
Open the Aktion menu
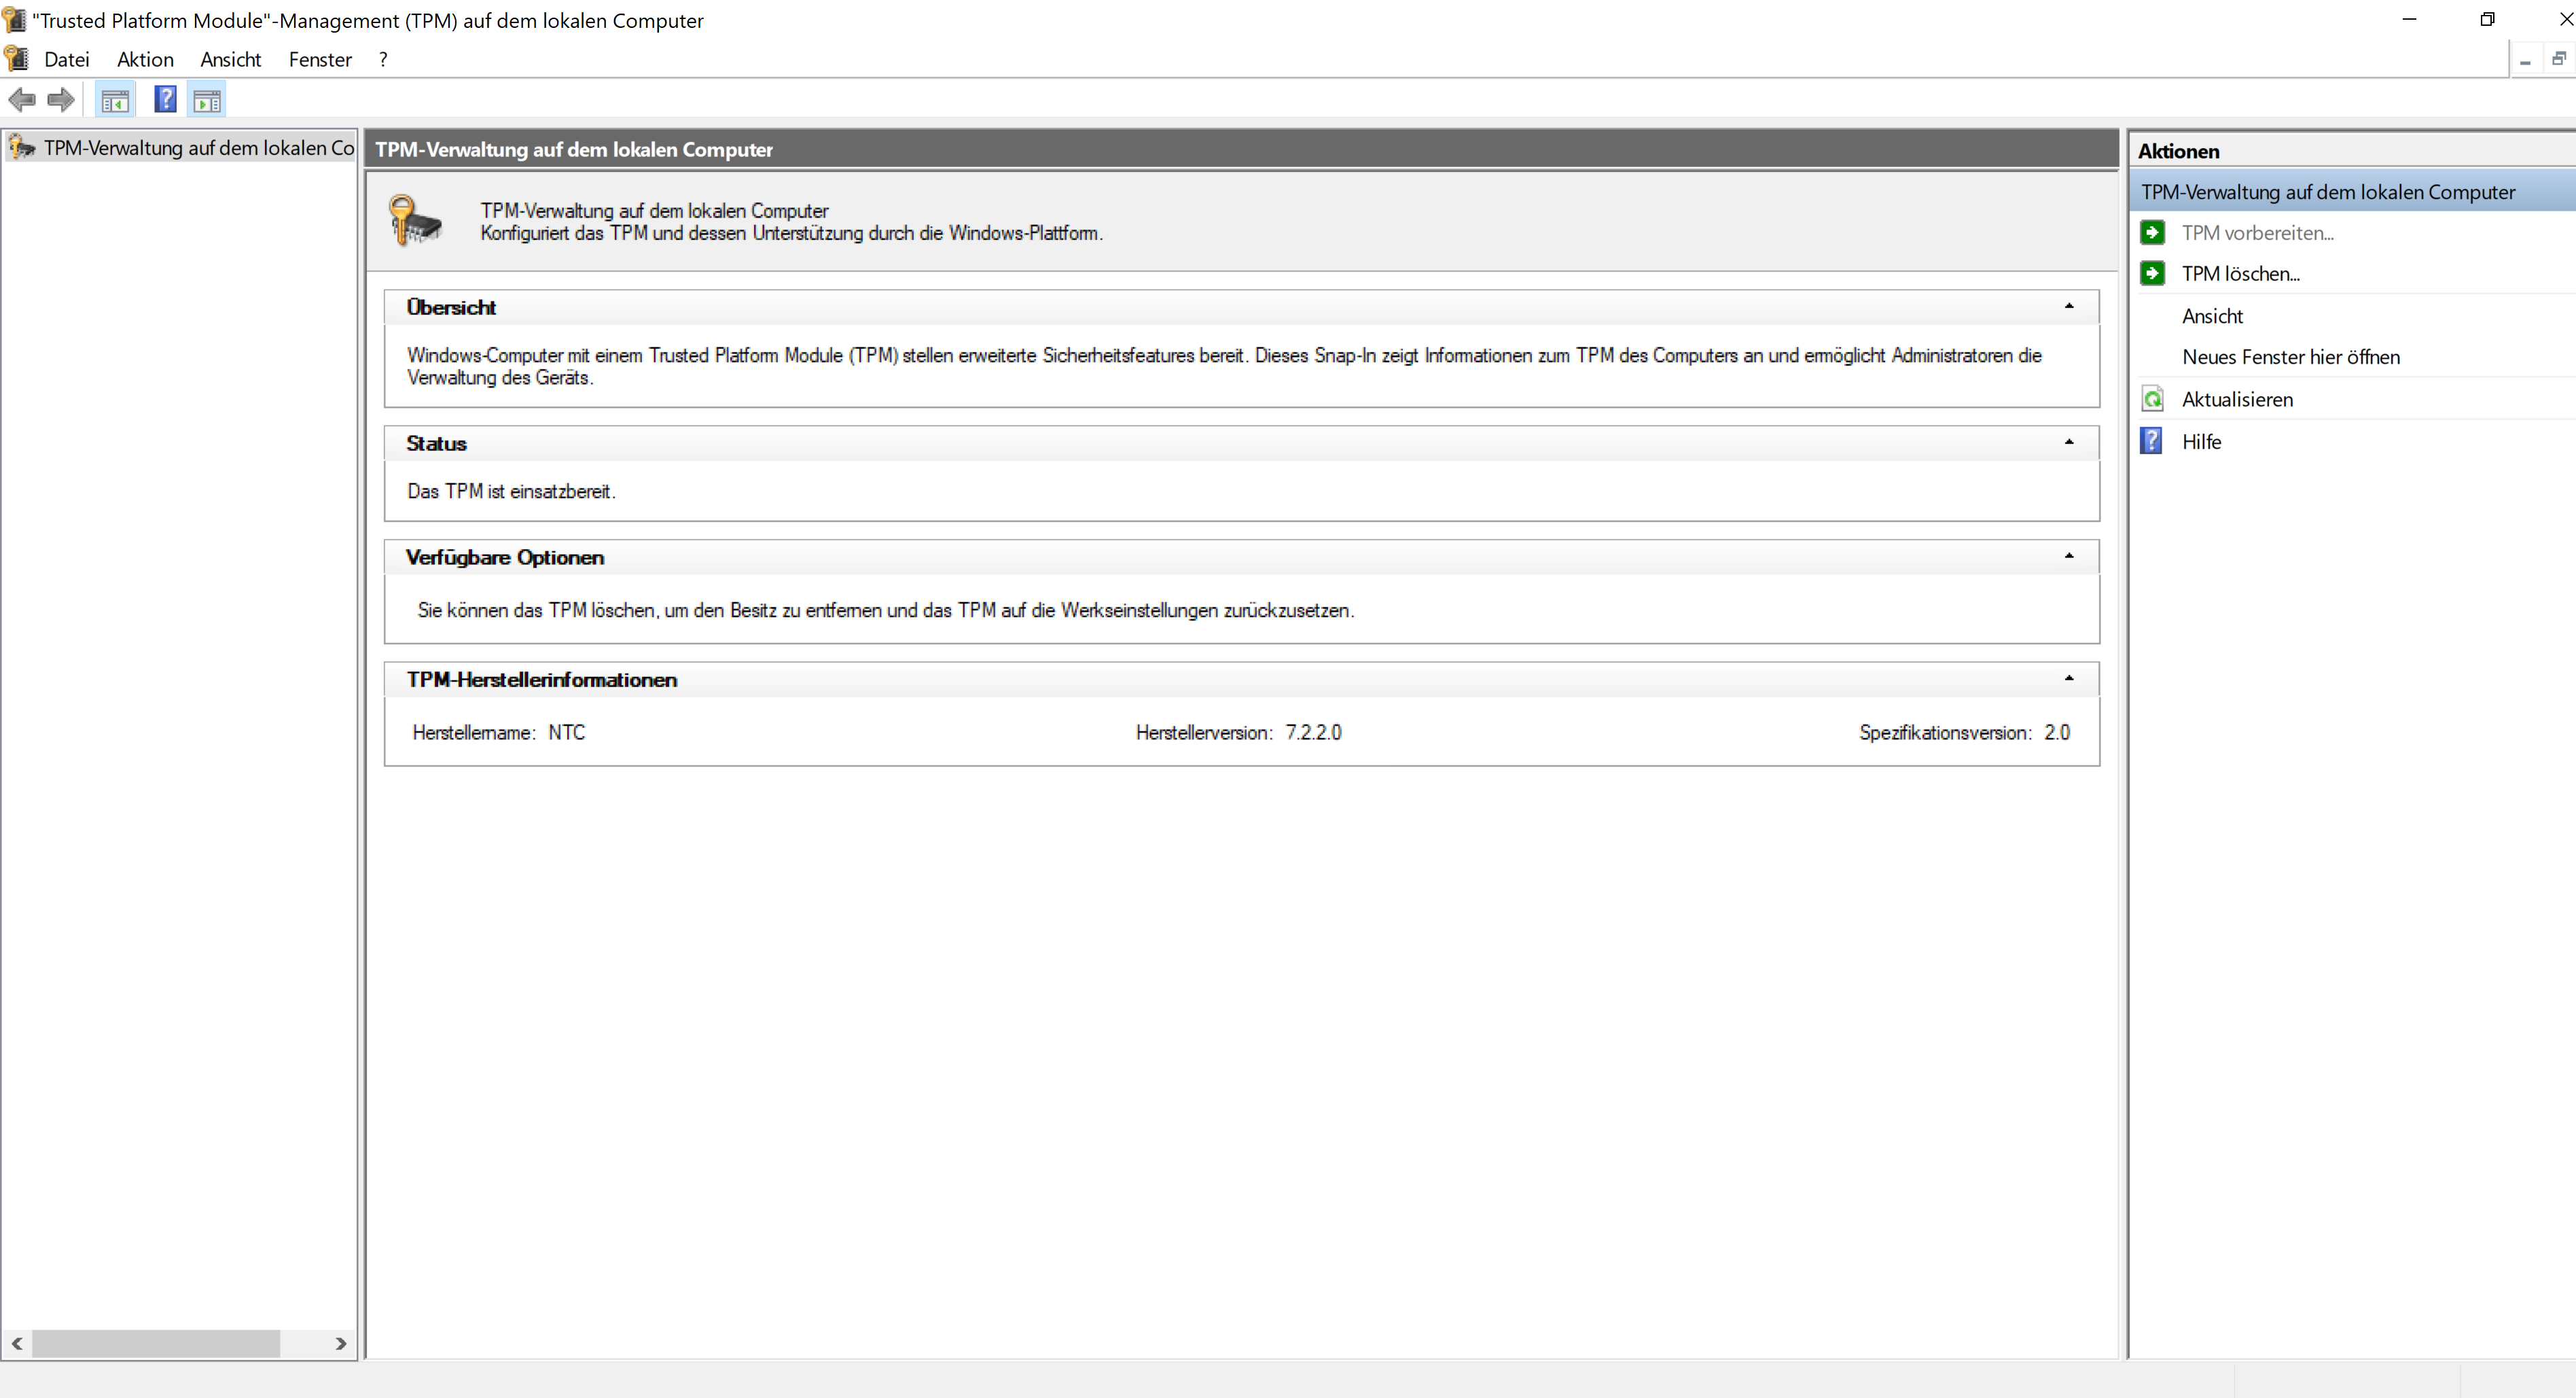[145, 59]
